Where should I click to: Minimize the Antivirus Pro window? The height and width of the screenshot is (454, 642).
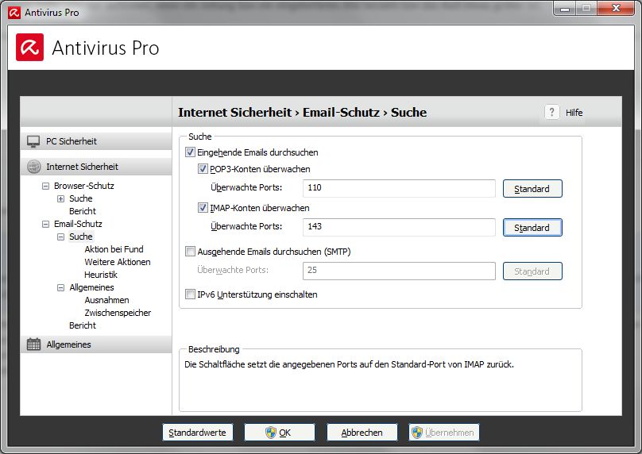click(x=565, y=9)
